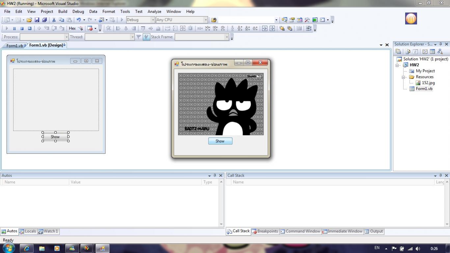The width and height of the screenshot is (450, 253).
Task: Open Stack Frame combo box
Action: pyautogui.click(x=202, y=37)
